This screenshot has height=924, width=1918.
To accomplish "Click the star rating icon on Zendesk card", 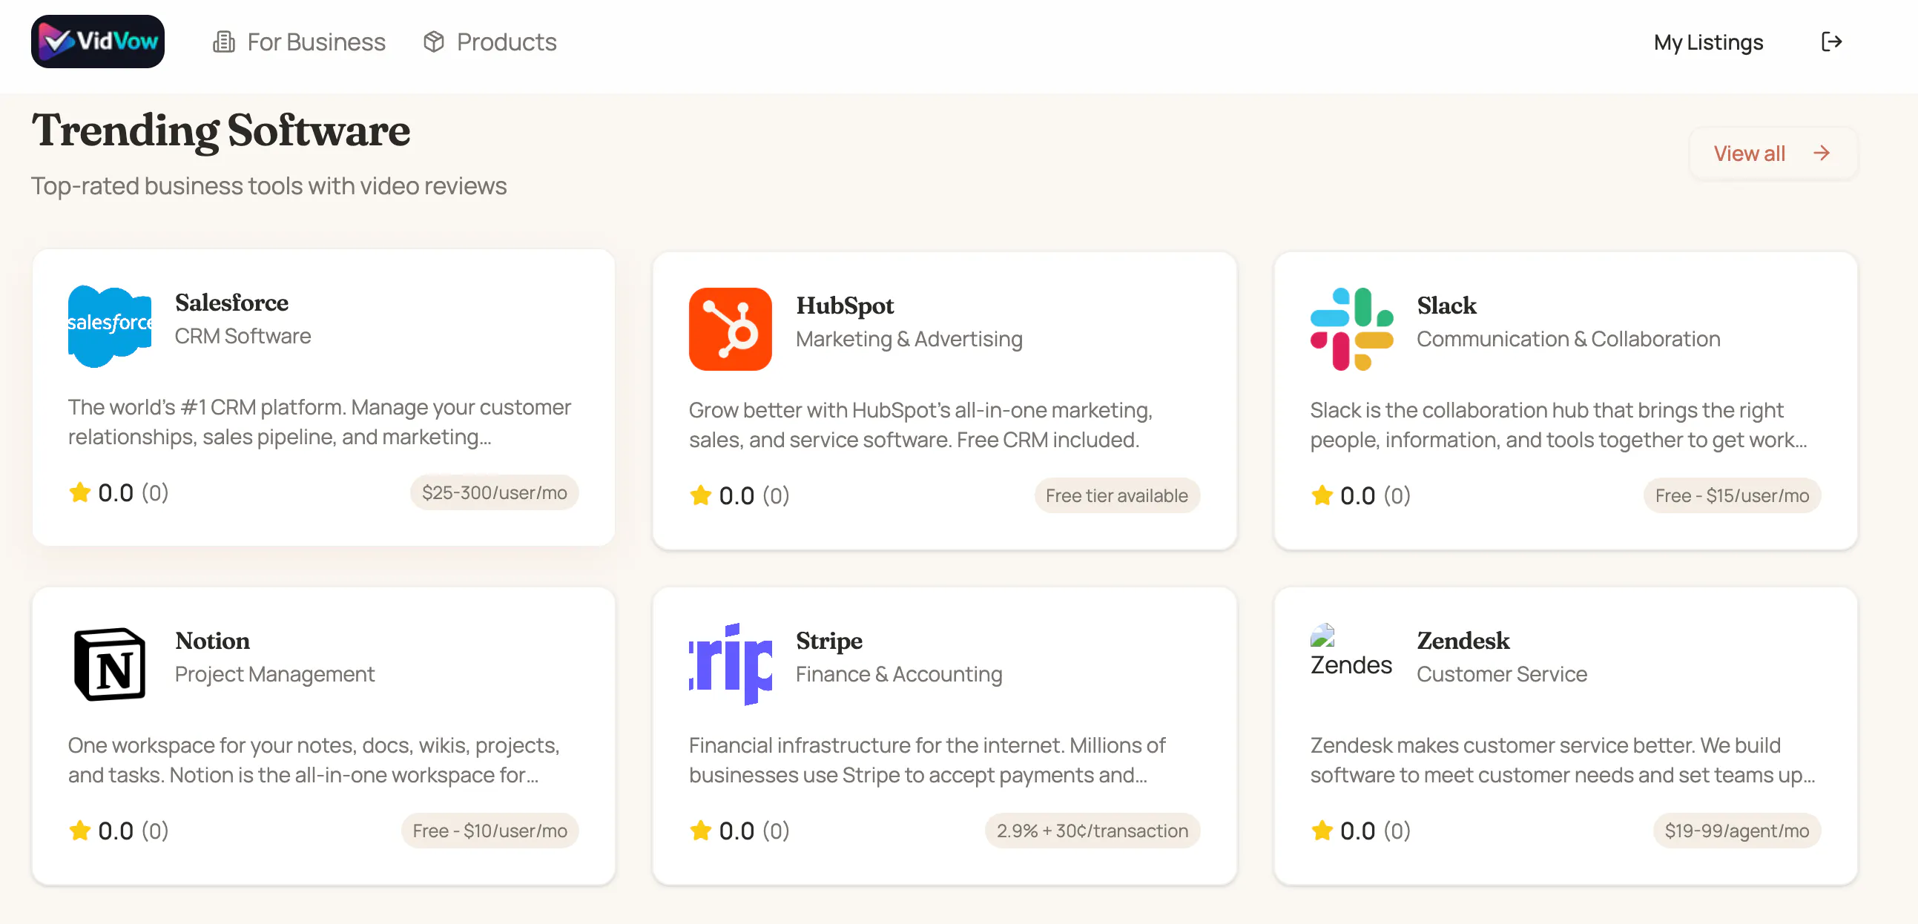I will (x=1322, y=830).
